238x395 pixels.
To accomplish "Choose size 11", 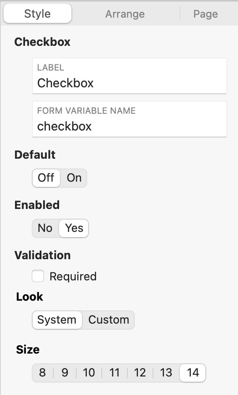I will 114,373.
